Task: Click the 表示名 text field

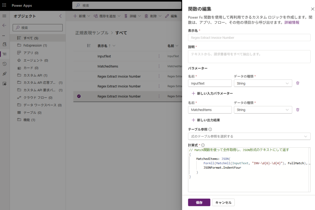Action: pos(249,37)
